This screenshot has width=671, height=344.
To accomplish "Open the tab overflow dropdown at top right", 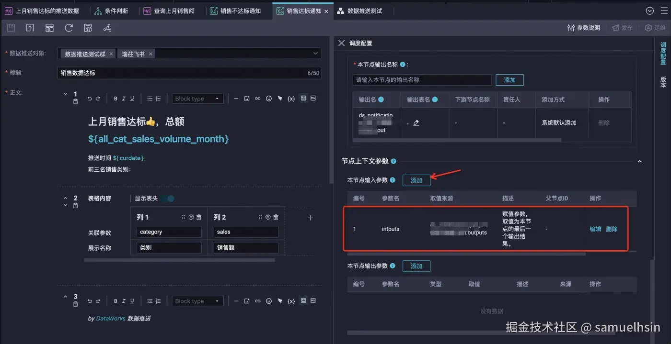I will click(650, 11).
